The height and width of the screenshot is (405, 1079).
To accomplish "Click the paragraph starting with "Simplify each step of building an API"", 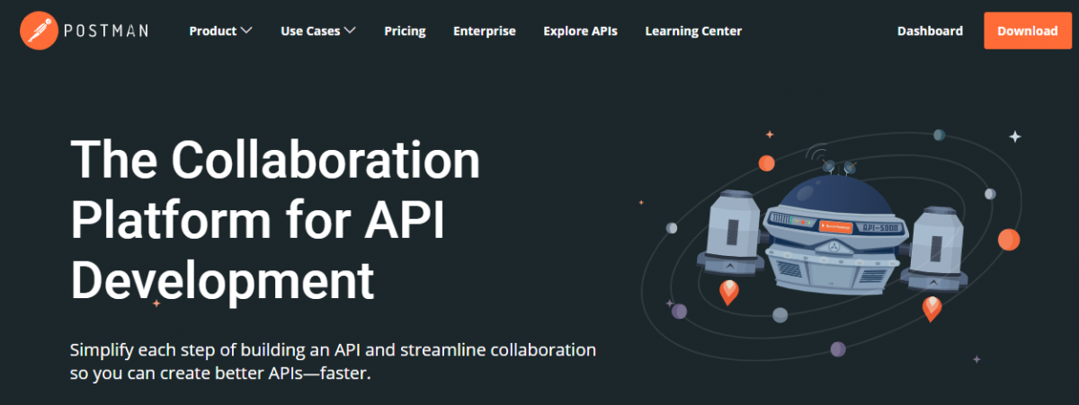I will (x=333, y=360).
